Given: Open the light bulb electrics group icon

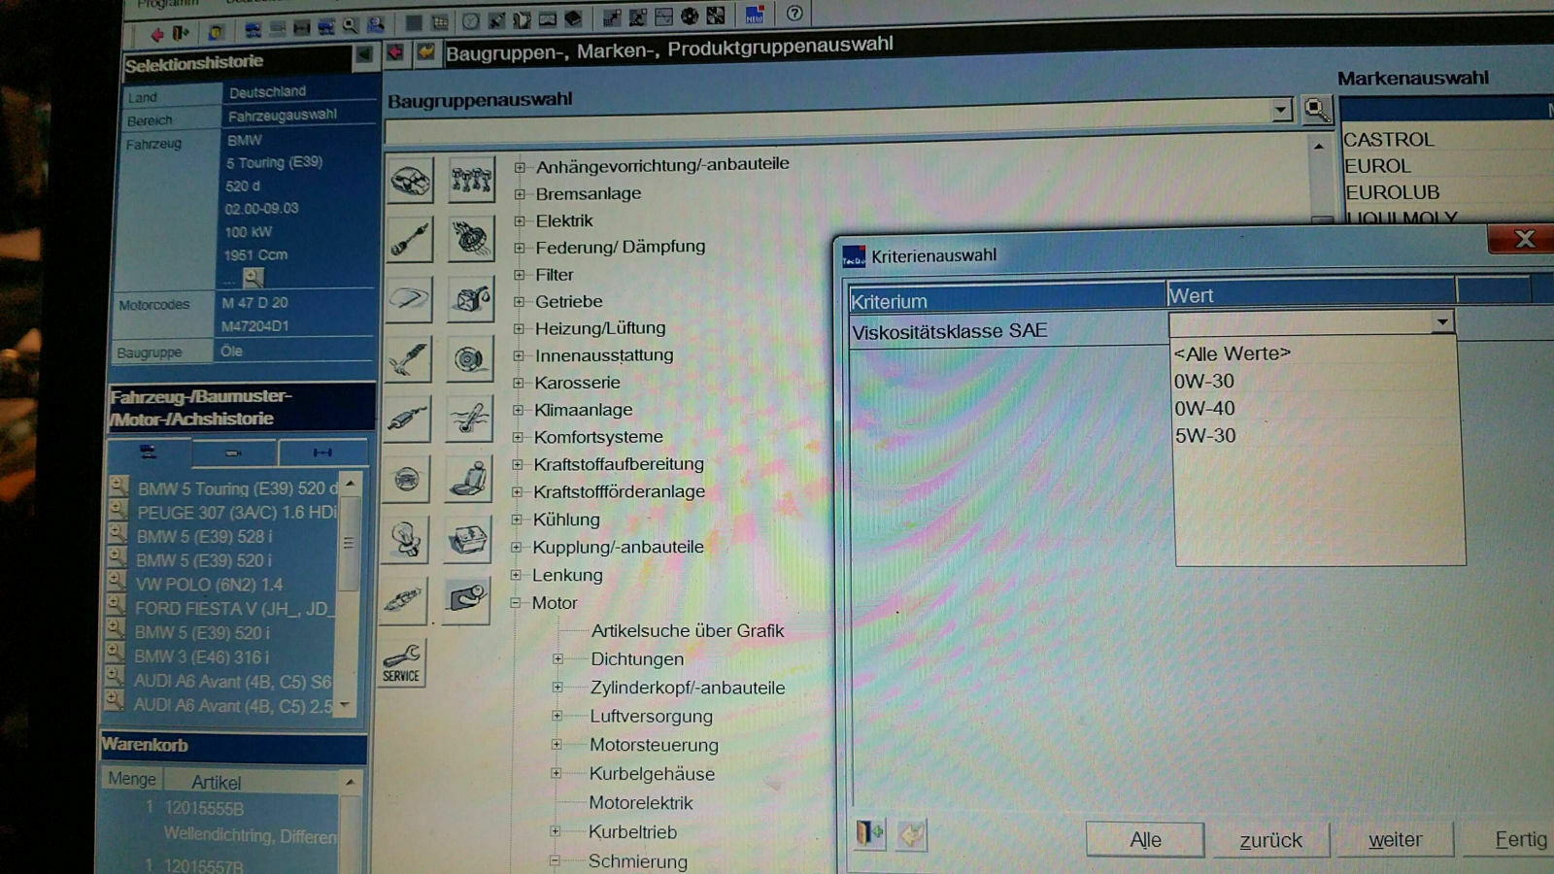Looking at the screenshot, I should point(406,539).
